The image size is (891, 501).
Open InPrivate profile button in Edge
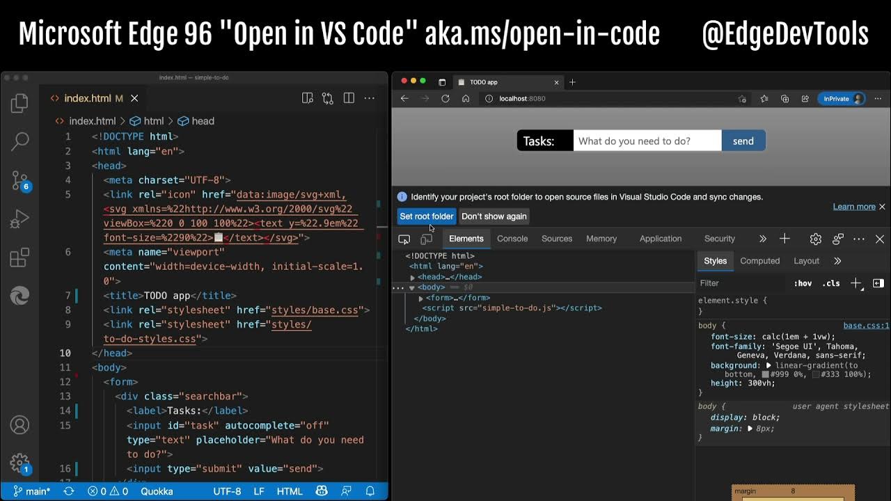tap(842, 99)
